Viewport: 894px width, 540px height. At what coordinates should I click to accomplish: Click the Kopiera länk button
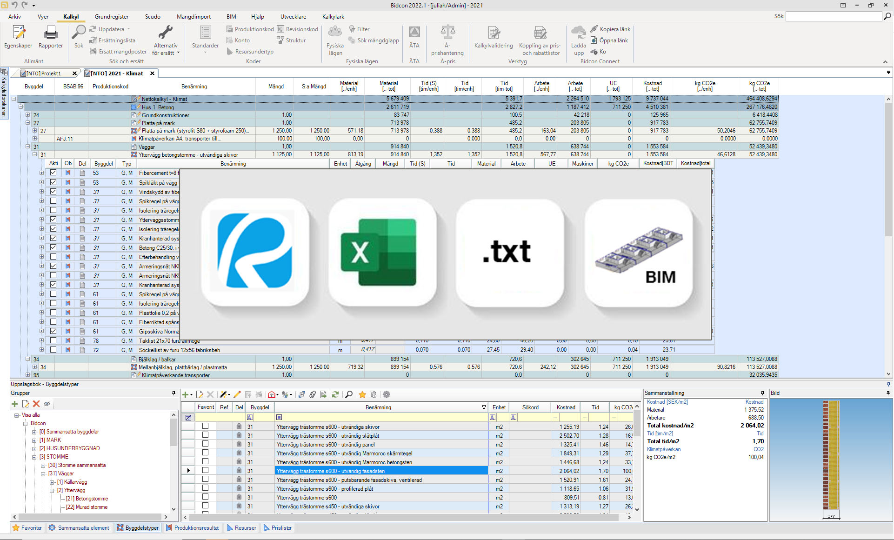[610, 29]
